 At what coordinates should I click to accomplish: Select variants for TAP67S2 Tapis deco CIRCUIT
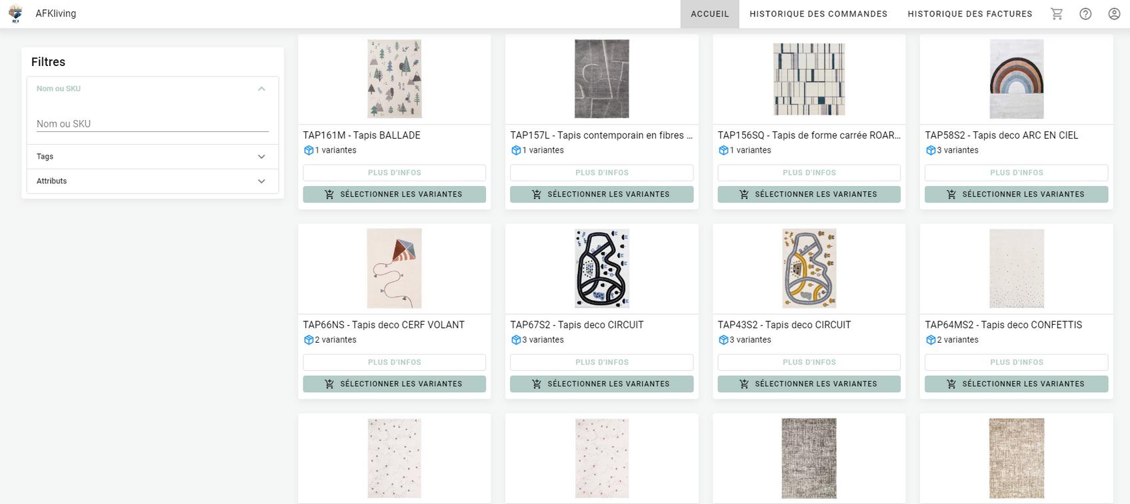pyautogui.click(x=601, y=384)
